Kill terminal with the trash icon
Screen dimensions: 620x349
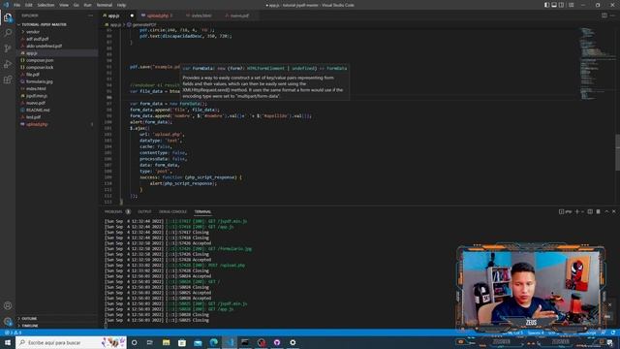coord(599,211)
